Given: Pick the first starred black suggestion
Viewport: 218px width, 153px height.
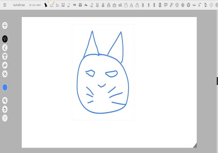Looking at the screenshot, I should (x=46, y=5).
